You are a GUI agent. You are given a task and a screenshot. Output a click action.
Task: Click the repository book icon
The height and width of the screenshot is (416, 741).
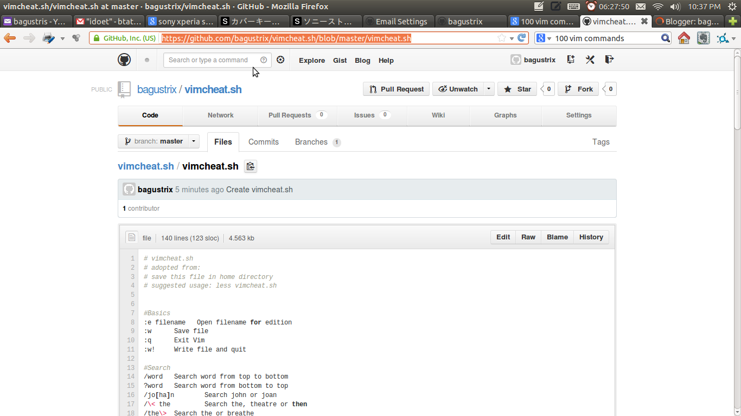point(125,89)
